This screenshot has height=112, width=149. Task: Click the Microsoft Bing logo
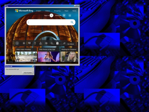pyautogui.click(x=24, y=11)
